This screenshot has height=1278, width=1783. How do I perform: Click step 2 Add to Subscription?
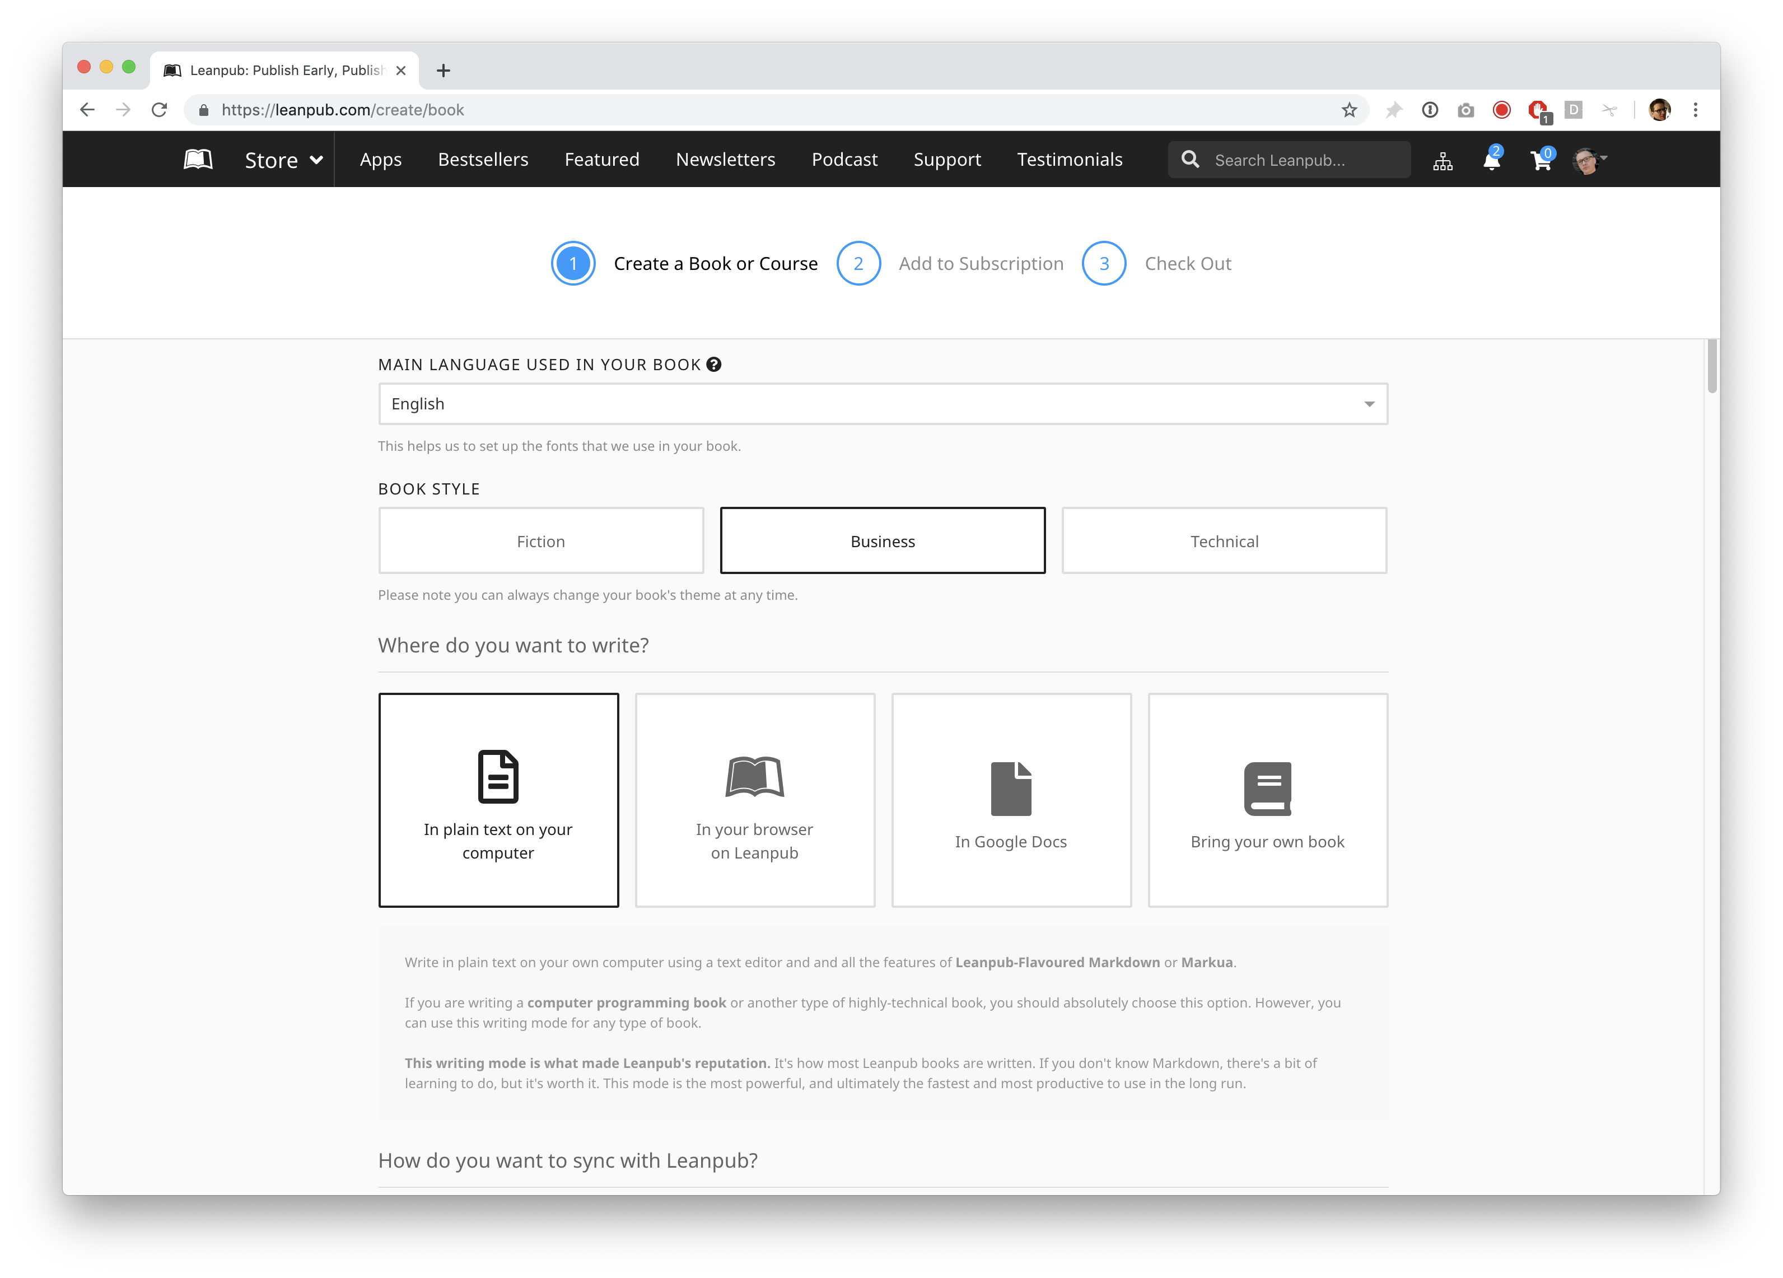(x=950, y=263)
